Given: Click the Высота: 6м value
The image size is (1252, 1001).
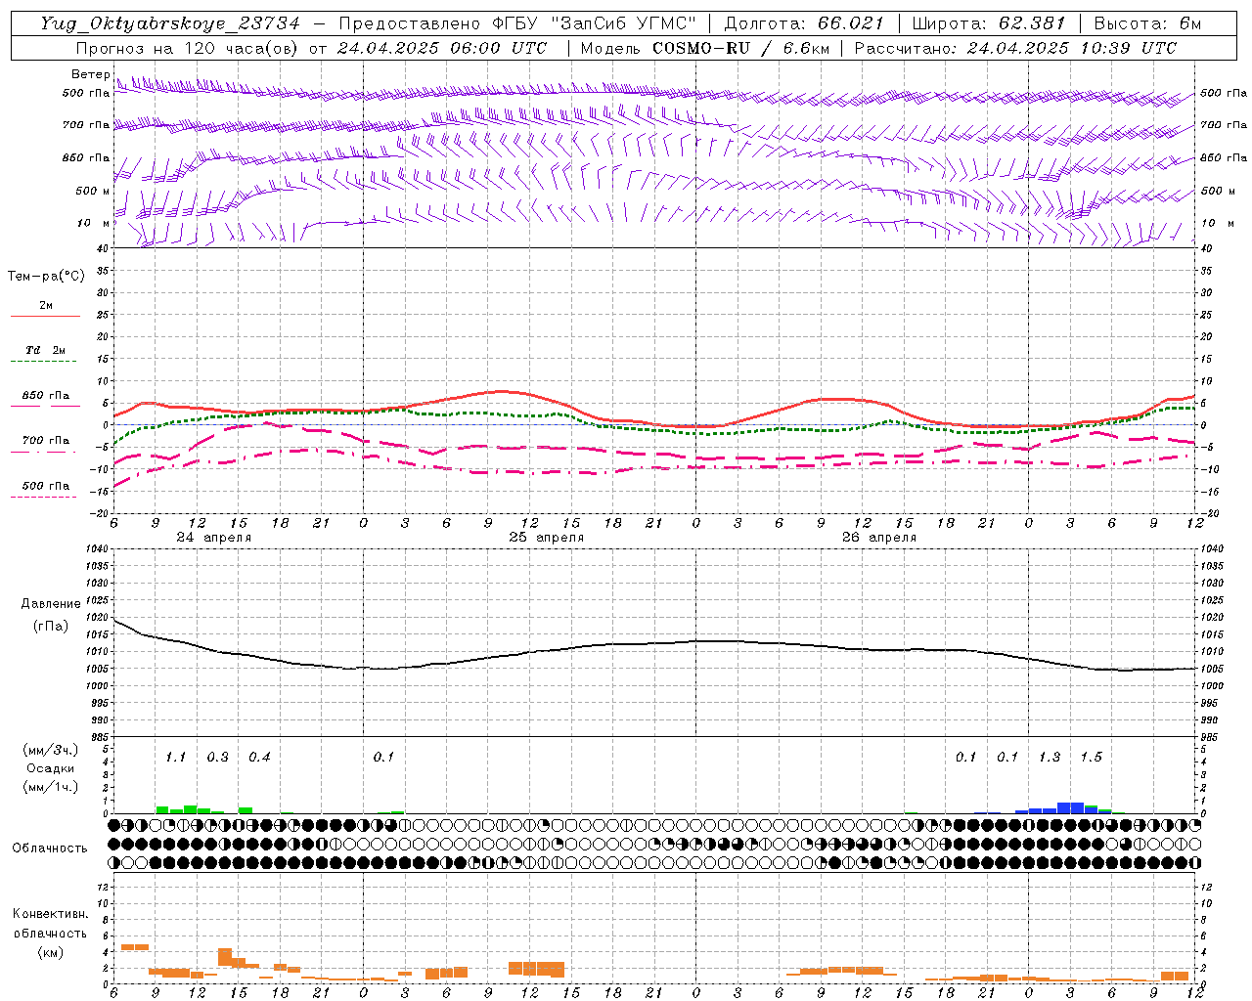Looking at the screenshot, I should pyautogui.click(x=1147, y=23).
